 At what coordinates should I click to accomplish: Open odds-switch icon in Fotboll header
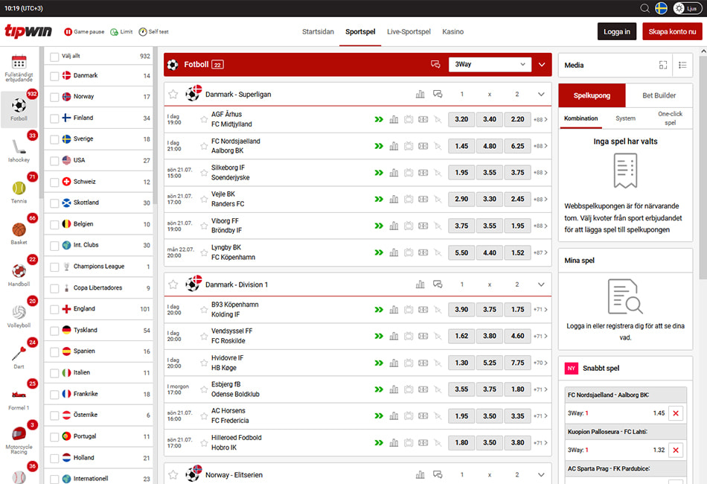[435, 65]
